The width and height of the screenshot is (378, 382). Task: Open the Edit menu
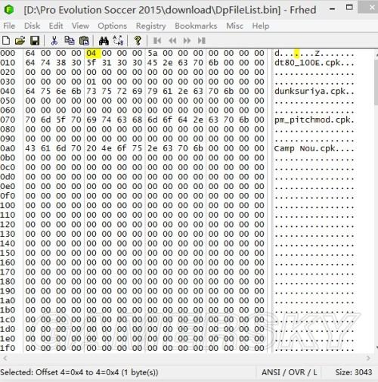click(x=56, y=26)
